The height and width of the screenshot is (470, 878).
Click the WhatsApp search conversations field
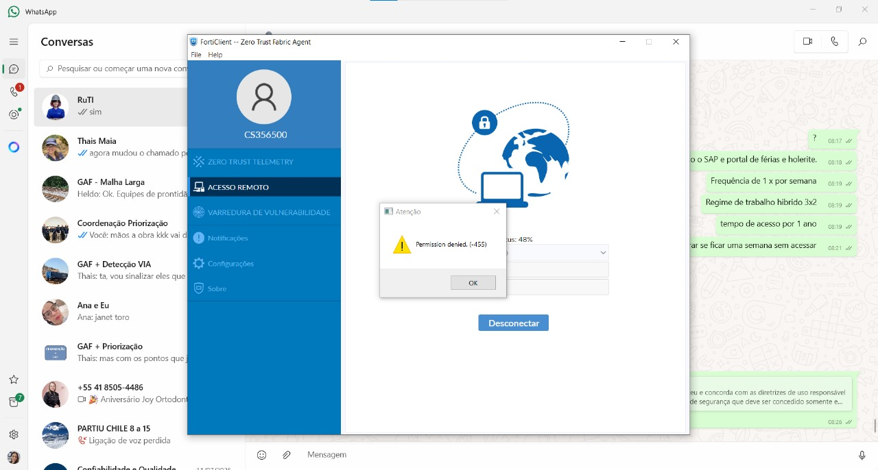[x=115, y=69]
